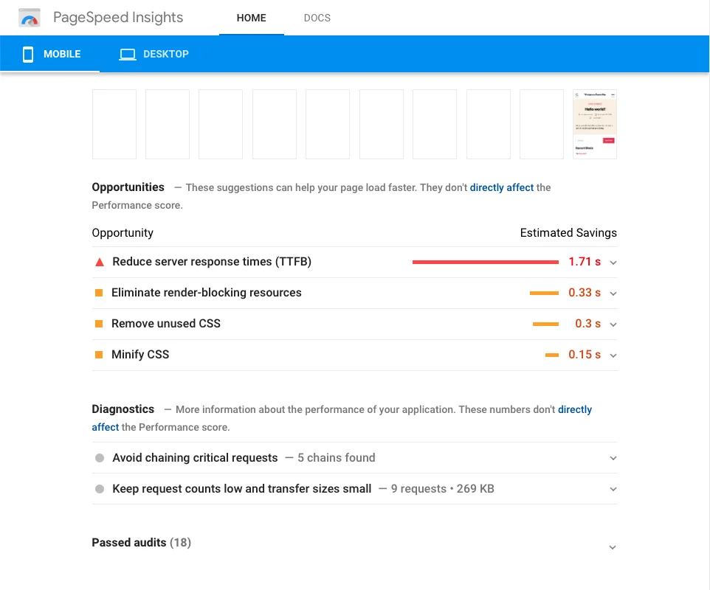Click orange square icon beside Remove unused CSS
This screenshot has height=590, width=710.
click(x=99, y=324)
